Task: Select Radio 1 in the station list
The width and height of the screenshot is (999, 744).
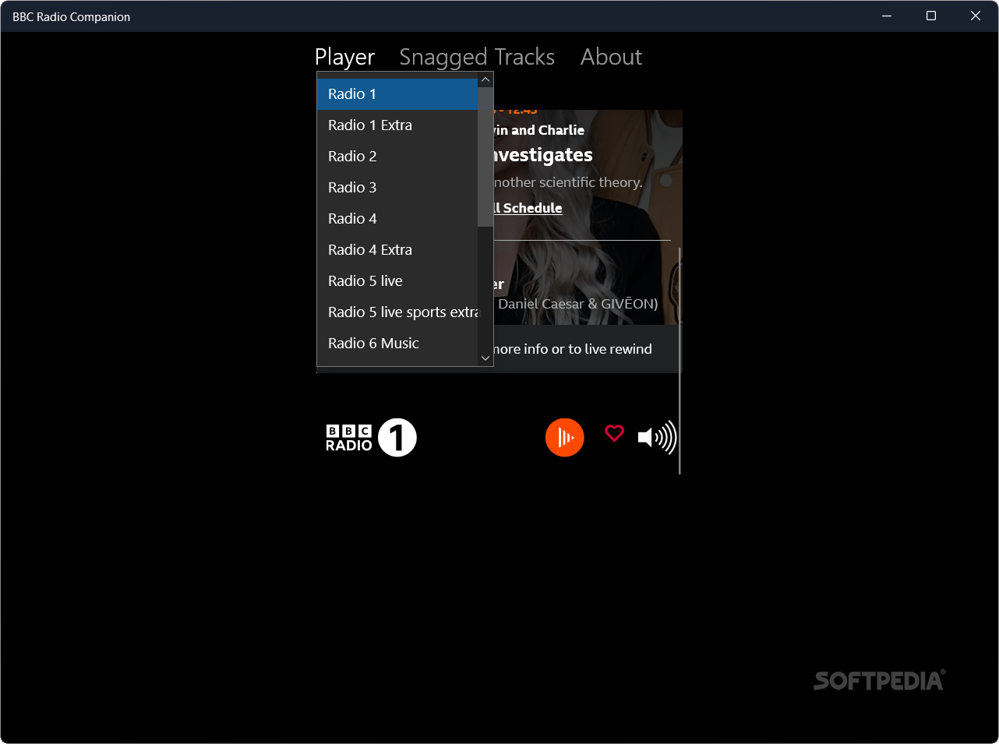Action: [397, 94]
